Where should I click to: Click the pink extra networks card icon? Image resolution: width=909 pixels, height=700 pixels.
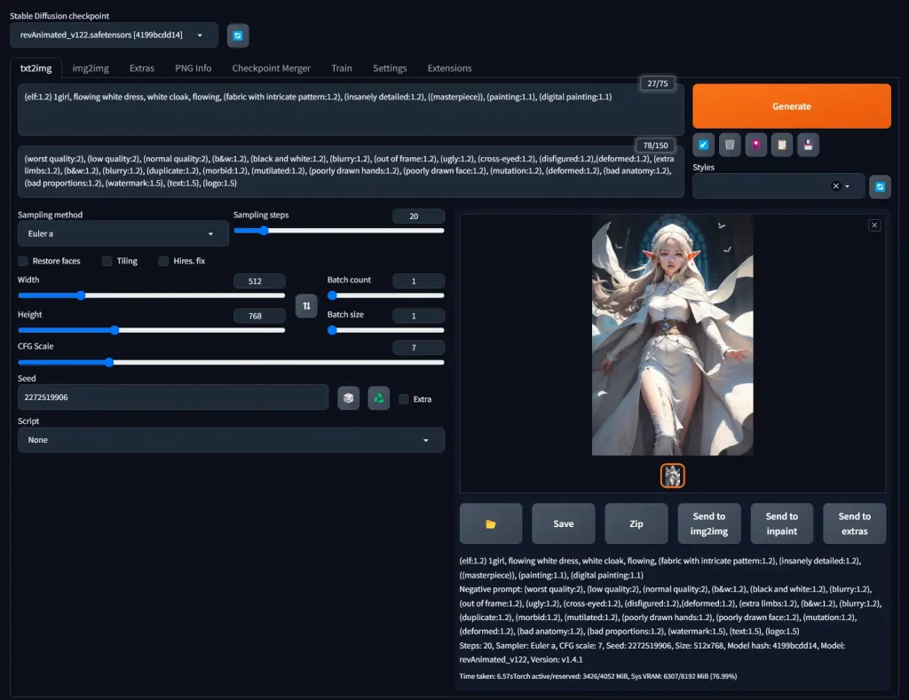click(755, 145)
